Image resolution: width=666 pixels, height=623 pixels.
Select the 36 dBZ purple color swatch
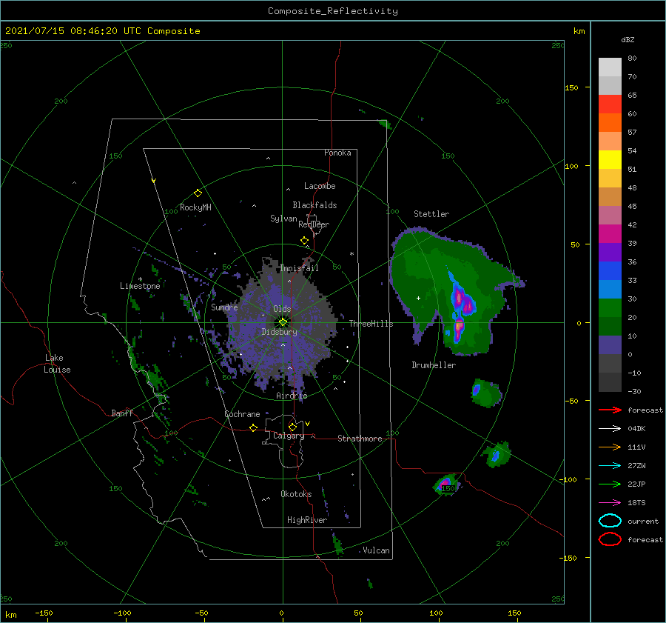click(610, 252)
